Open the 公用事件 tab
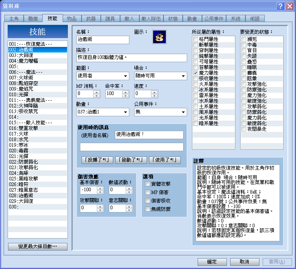 (x=214, y=19)
